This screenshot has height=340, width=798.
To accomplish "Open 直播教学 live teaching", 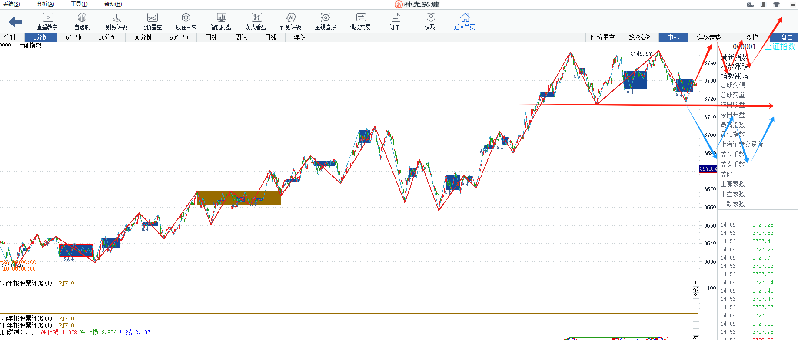I will [47, 21].
